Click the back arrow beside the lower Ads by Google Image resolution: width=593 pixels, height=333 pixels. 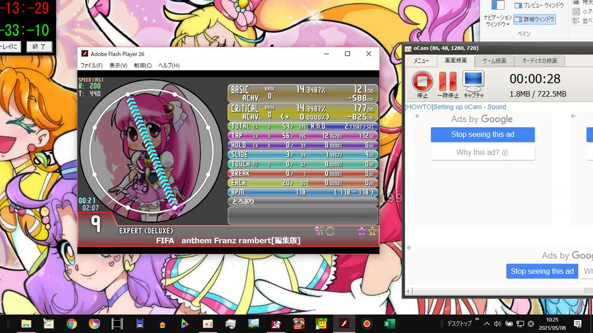click(409, 248)
